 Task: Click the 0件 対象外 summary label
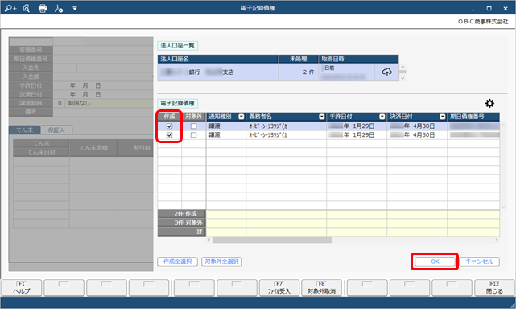coord(182,223)
